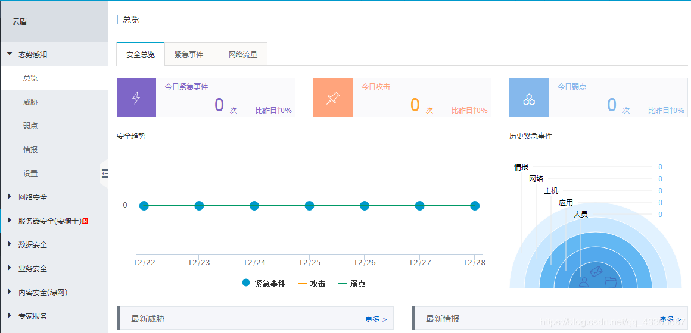Select 威胁 in the sidebar menu

click(30, 102)
